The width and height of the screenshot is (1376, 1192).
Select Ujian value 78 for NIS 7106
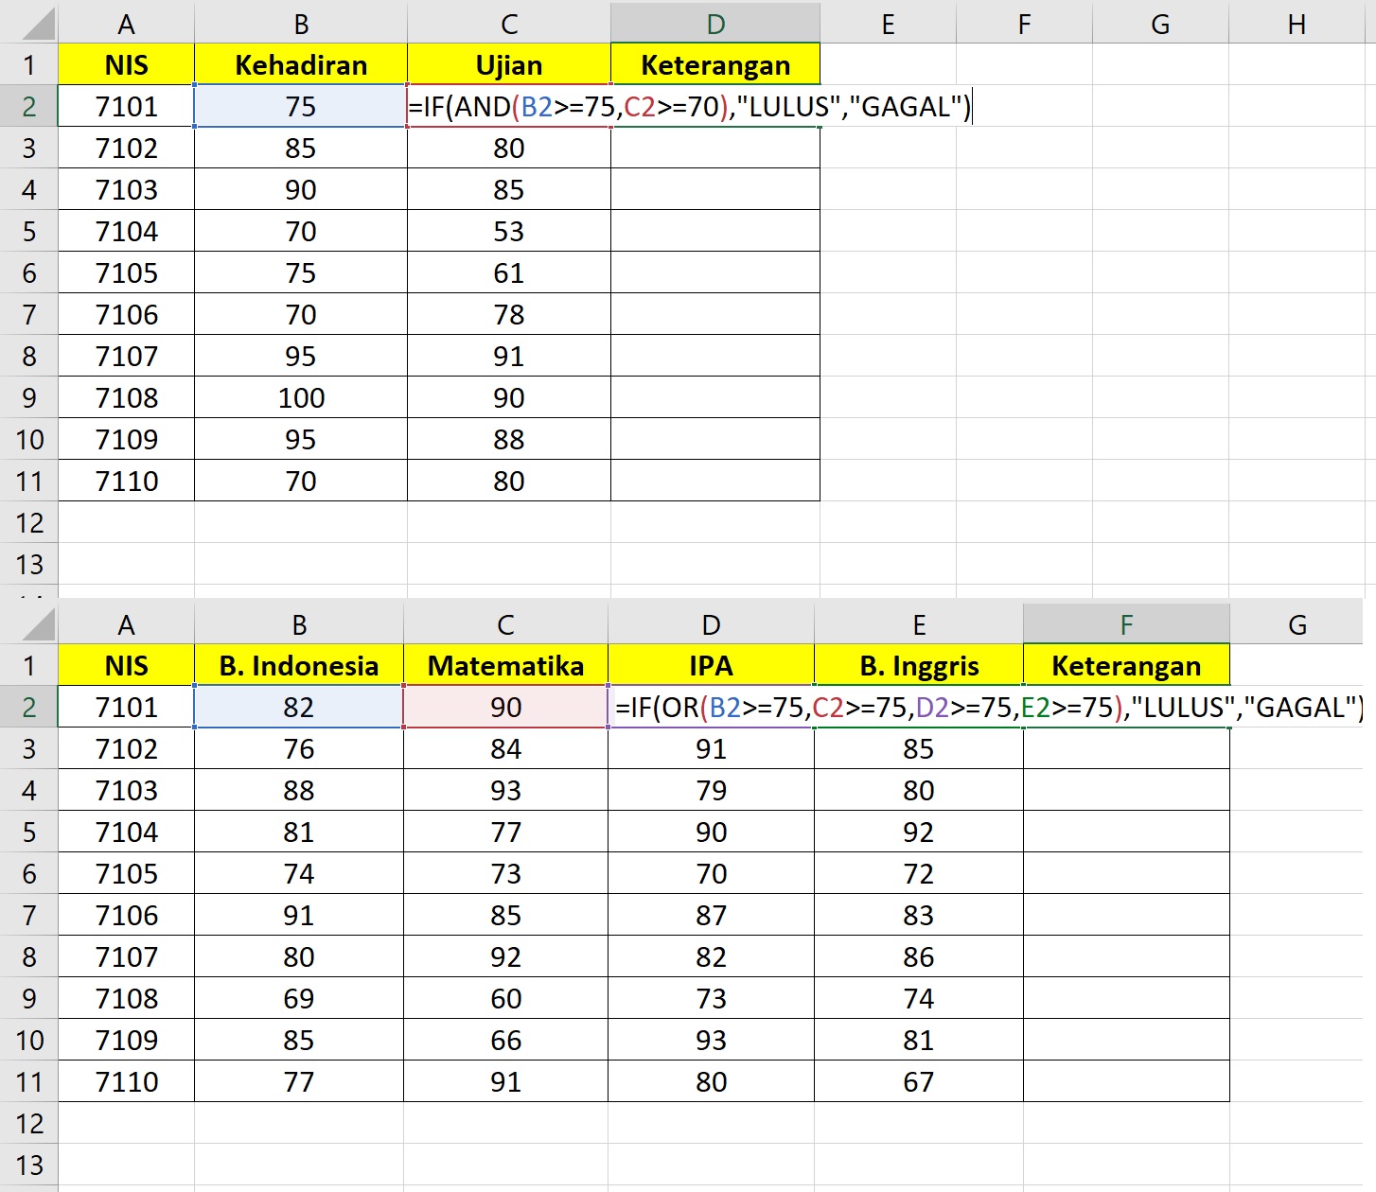(x=509, y=314)
